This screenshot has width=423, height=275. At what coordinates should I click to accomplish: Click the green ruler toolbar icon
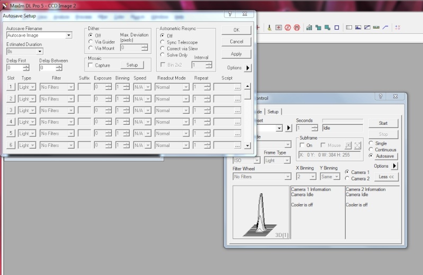click(376, 27)
